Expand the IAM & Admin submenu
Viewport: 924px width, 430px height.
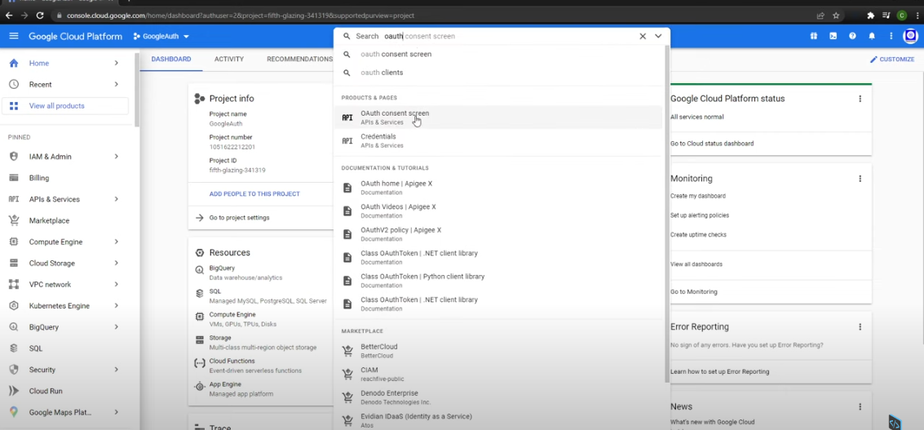click(117, 157)
